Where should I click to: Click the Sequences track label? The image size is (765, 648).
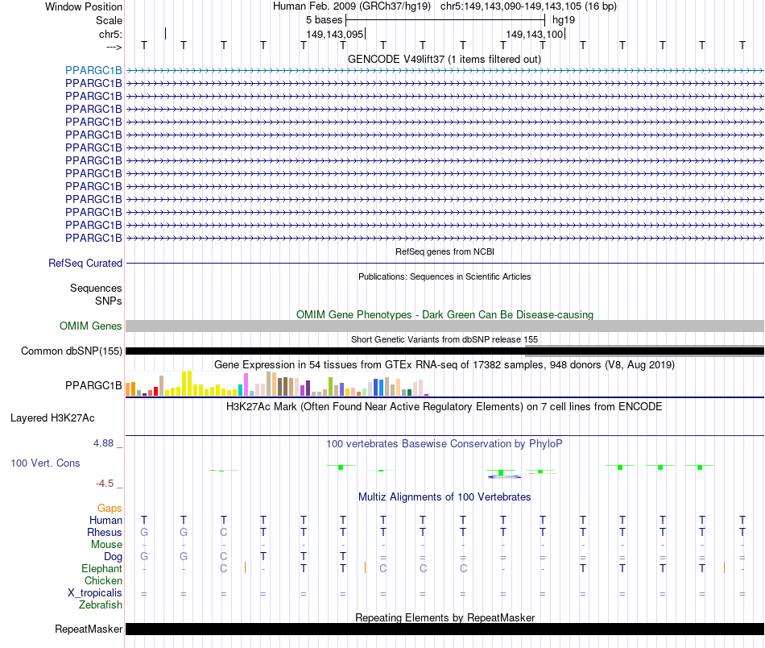[x=96, y=288]
